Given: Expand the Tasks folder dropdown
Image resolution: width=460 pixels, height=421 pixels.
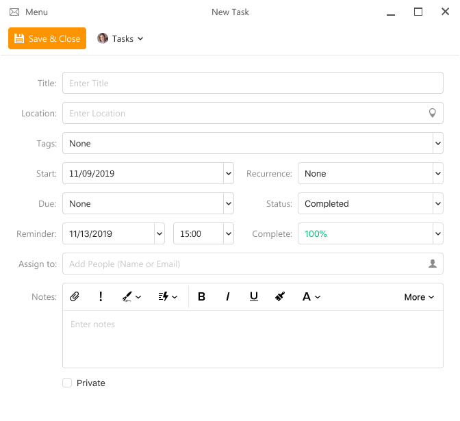Looking at the screenshot, I should (x=140, y=39).
